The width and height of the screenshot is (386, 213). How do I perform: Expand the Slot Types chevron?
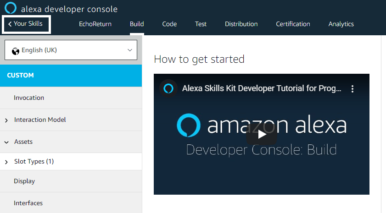(6, 162)
